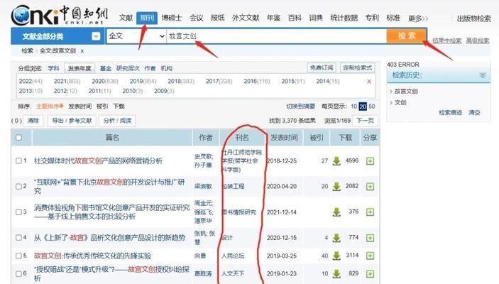Share article 3 using plus icon

click(370, 212)
